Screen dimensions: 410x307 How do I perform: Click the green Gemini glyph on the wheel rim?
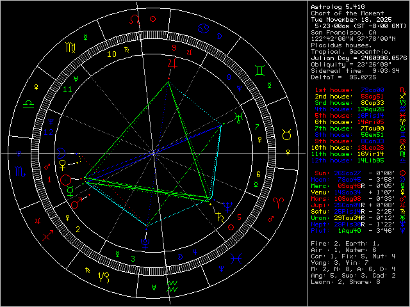point(259,71)
